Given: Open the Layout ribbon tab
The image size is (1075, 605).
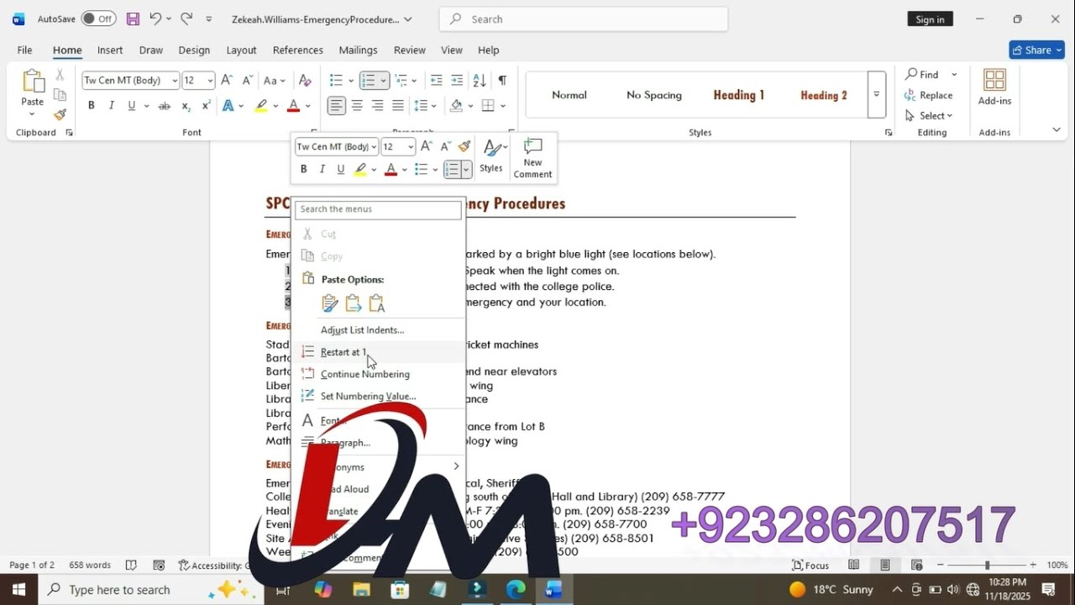Looking at the screenshot, I should pyautogui.click(x=241, y=50).
